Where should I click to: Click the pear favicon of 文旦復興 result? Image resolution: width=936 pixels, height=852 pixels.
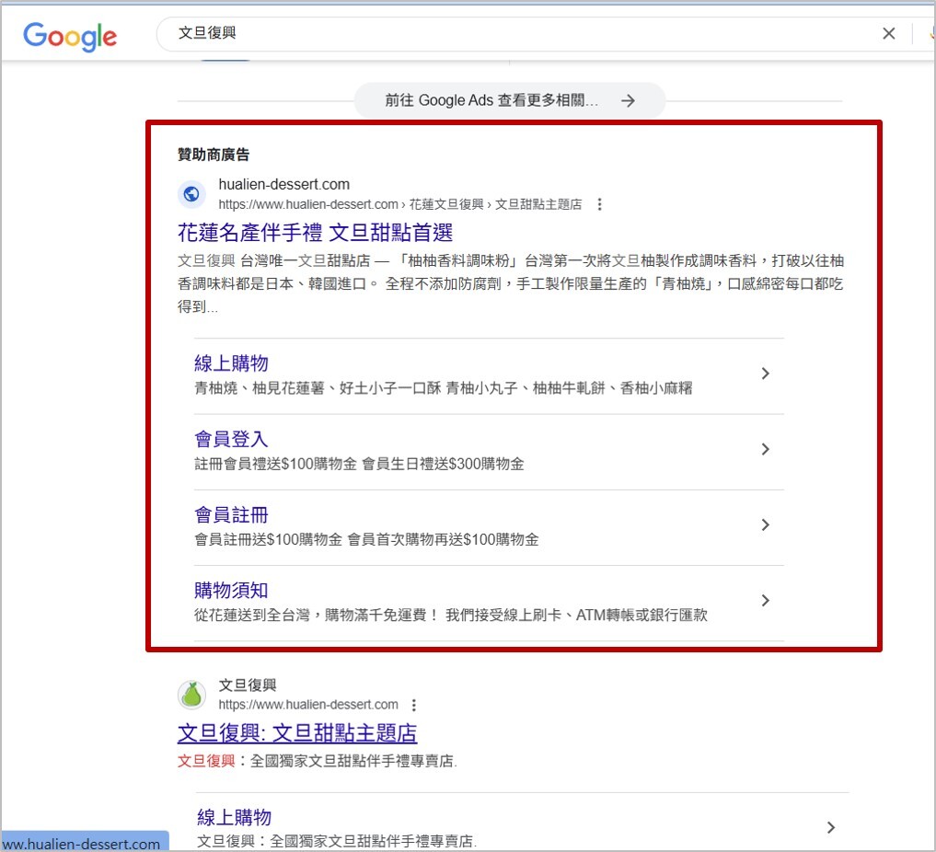coord(191,695)
